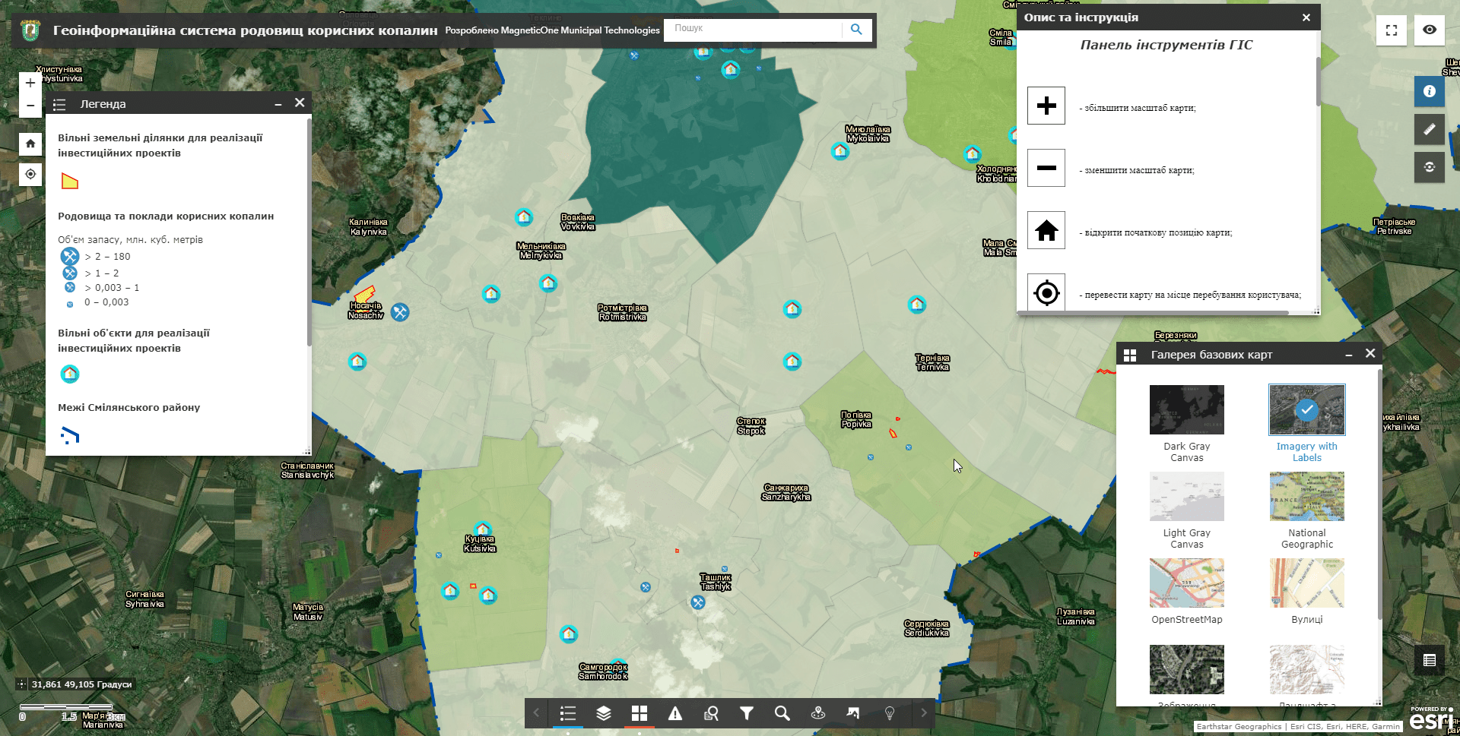The height and width of the screenshot is (736, 1460).
Task: Expand more tools using the right chevron
Action: [923, 713]
